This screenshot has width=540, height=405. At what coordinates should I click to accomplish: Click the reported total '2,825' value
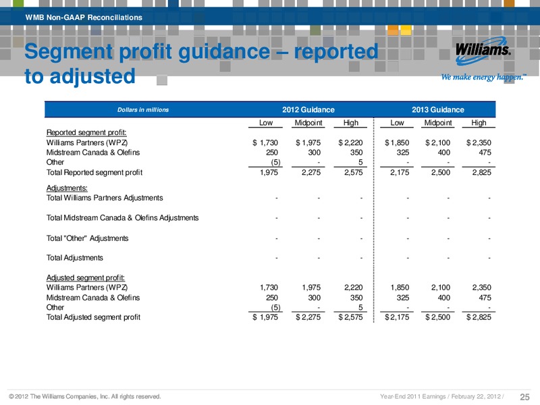[x=482, y=173]
